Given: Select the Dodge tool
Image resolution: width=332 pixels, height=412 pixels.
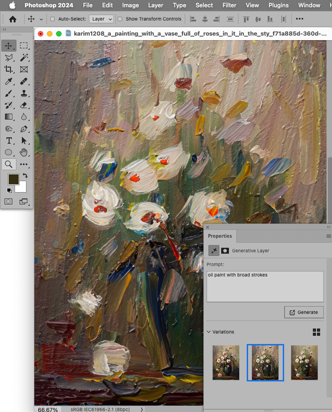Looking at the screenshot, I should click(9, 129).
